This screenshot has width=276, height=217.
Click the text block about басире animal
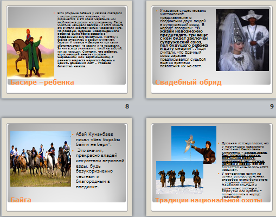coord(90,40)
